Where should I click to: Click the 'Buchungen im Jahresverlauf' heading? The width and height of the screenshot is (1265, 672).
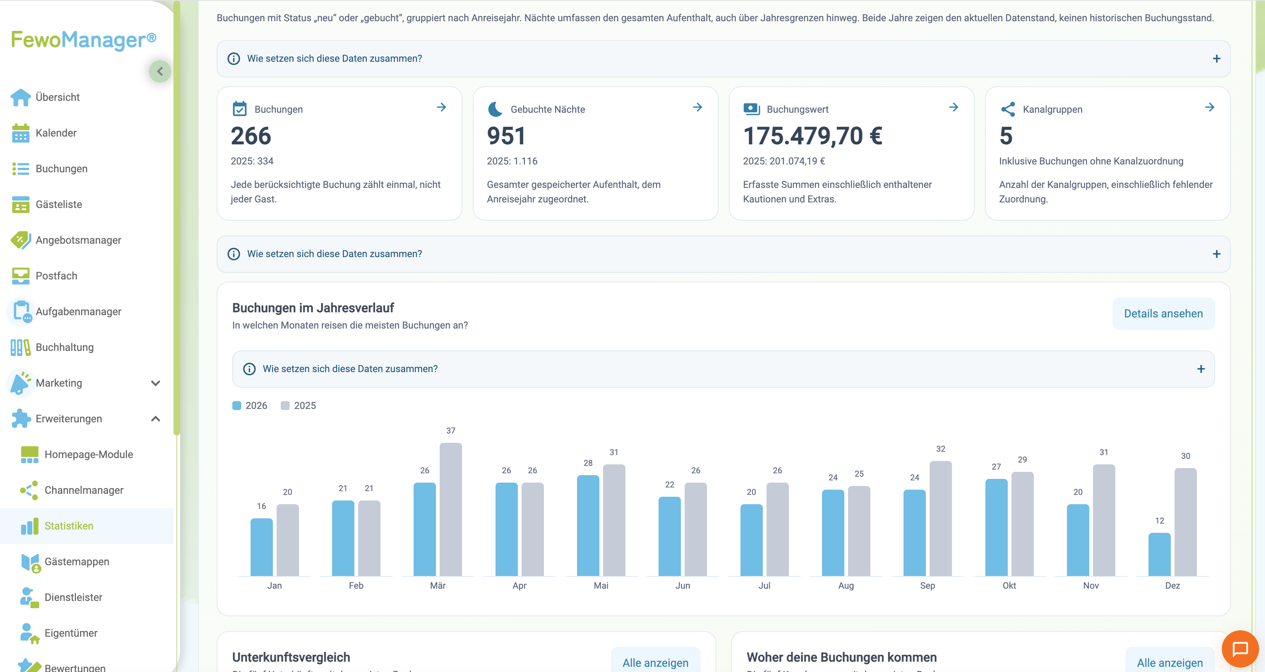tap(313, 308)
